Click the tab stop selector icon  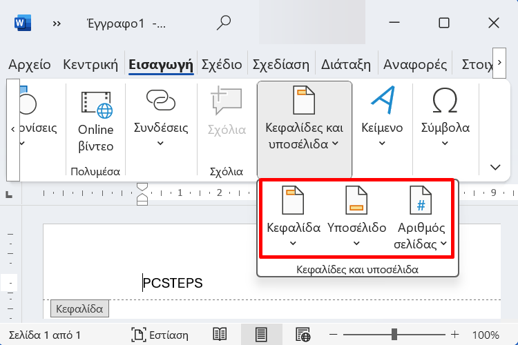tap(9, 195)
